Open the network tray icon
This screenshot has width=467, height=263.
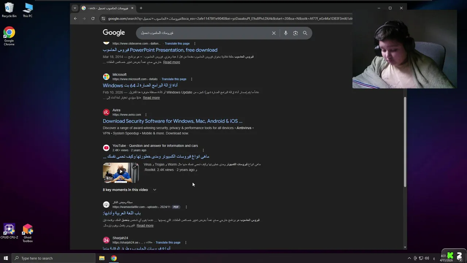421,258
